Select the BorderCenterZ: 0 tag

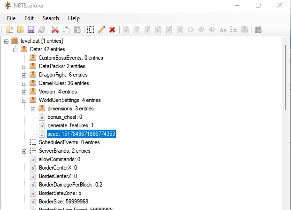pyautogui.click(x=58, y=176)
